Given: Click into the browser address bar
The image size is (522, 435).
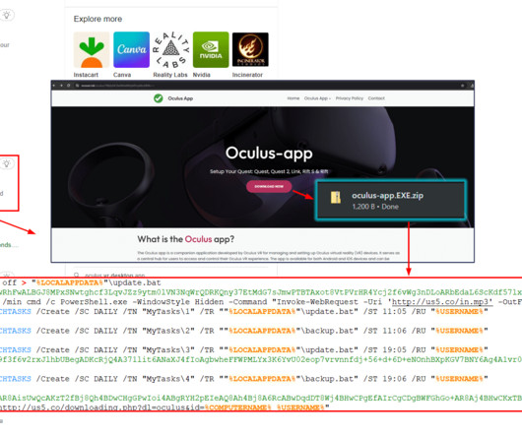Looking at the screenshot, I should pyautogui.click(x=266, y=86).
